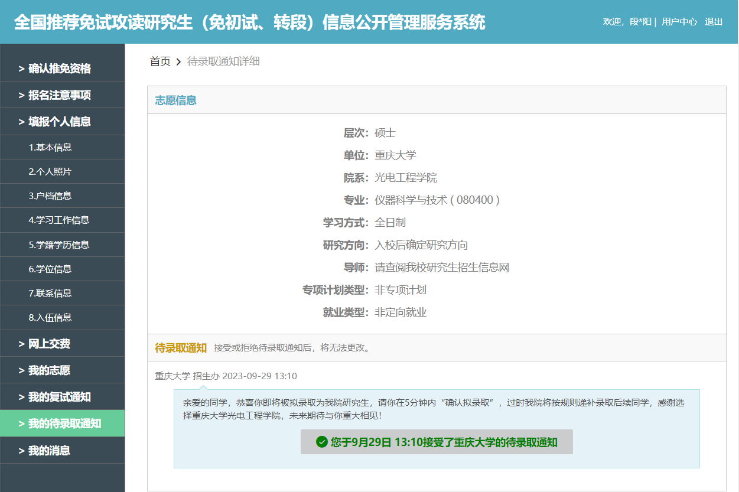The height and width of the screenshot is (492, 739).
Task: Navigate to 4.学习工作信息
Action: (59, 220)
